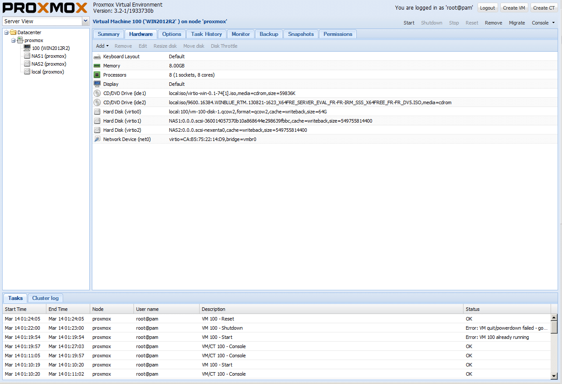The width and height of the screenshot is (562, 384).
Task: Click the Description column header
Action: [331, 309]
